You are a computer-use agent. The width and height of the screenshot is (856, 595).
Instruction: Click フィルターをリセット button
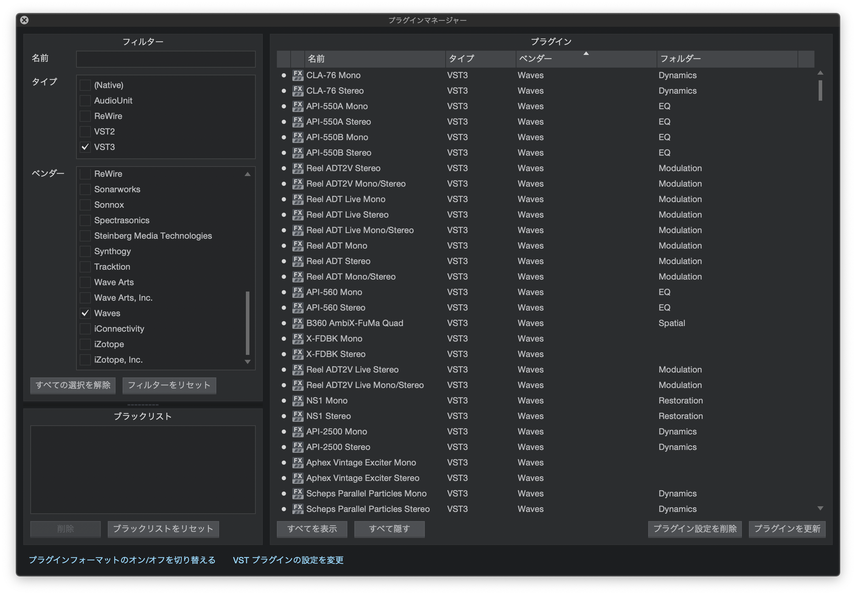(169, 385)
